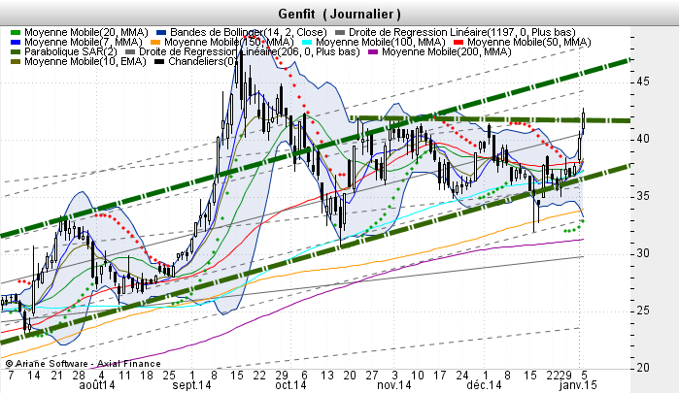Click the date axis label 20
679x393 pixels.
coord(350,376)
